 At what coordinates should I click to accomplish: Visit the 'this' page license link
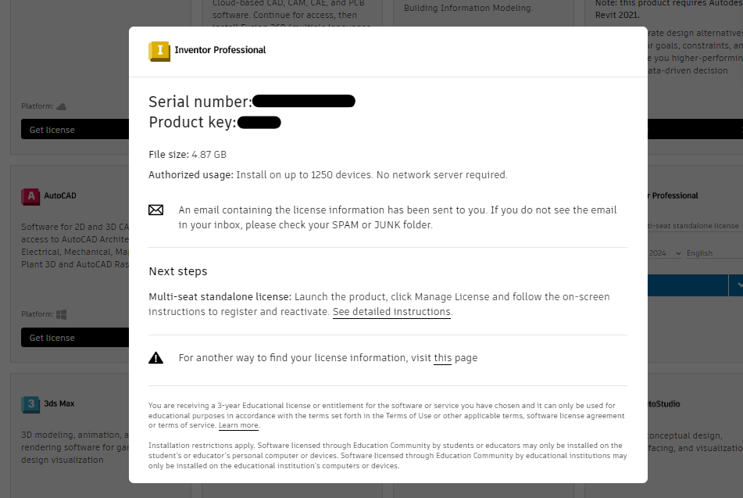pos(442,357)
